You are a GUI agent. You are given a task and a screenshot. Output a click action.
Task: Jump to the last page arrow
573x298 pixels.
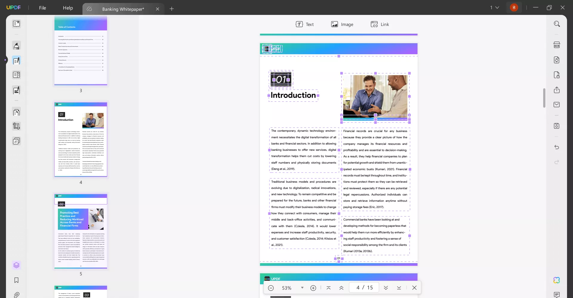(x=399, y=288)
